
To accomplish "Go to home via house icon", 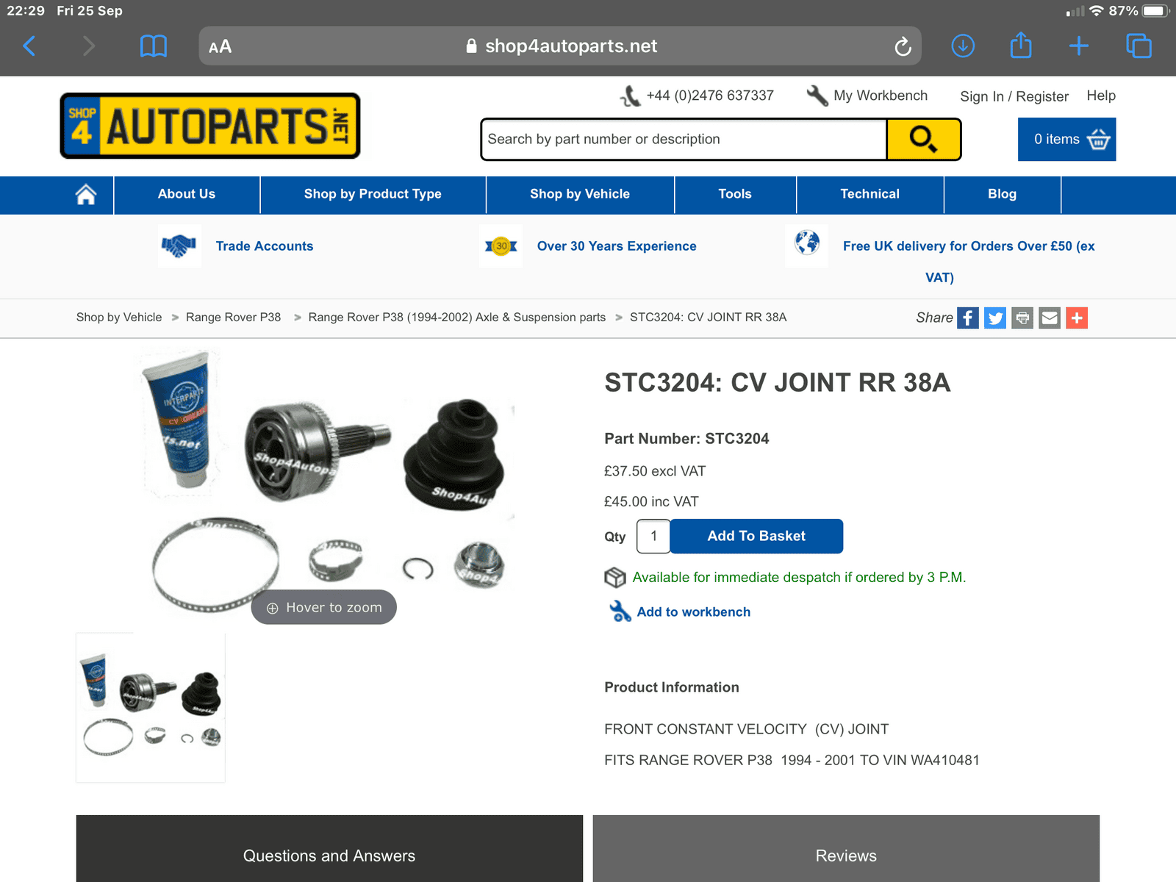I will coord(86,194).
